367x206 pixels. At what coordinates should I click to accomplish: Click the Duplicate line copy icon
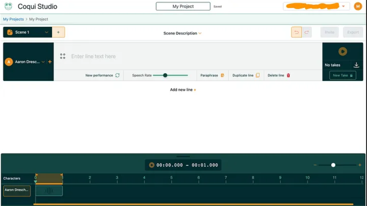coord(258,75)
